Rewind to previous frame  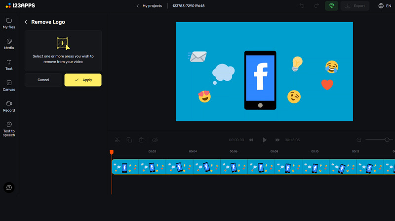(x=251, y=140)
